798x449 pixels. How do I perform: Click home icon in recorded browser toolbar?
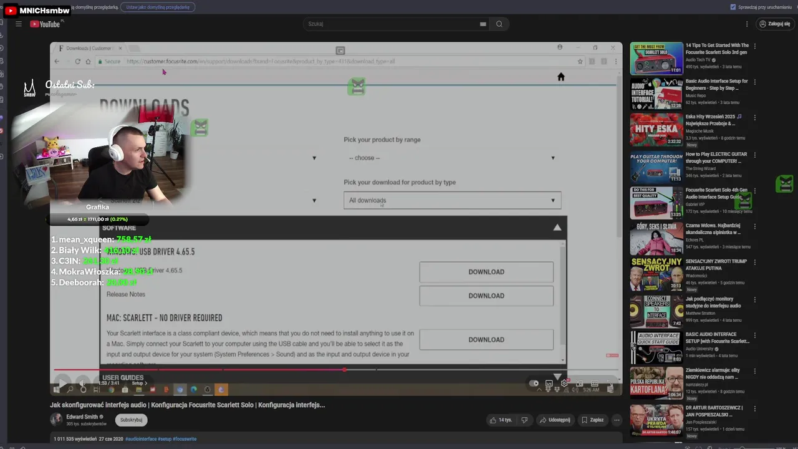pyautogui.click(x=88, y=61)
